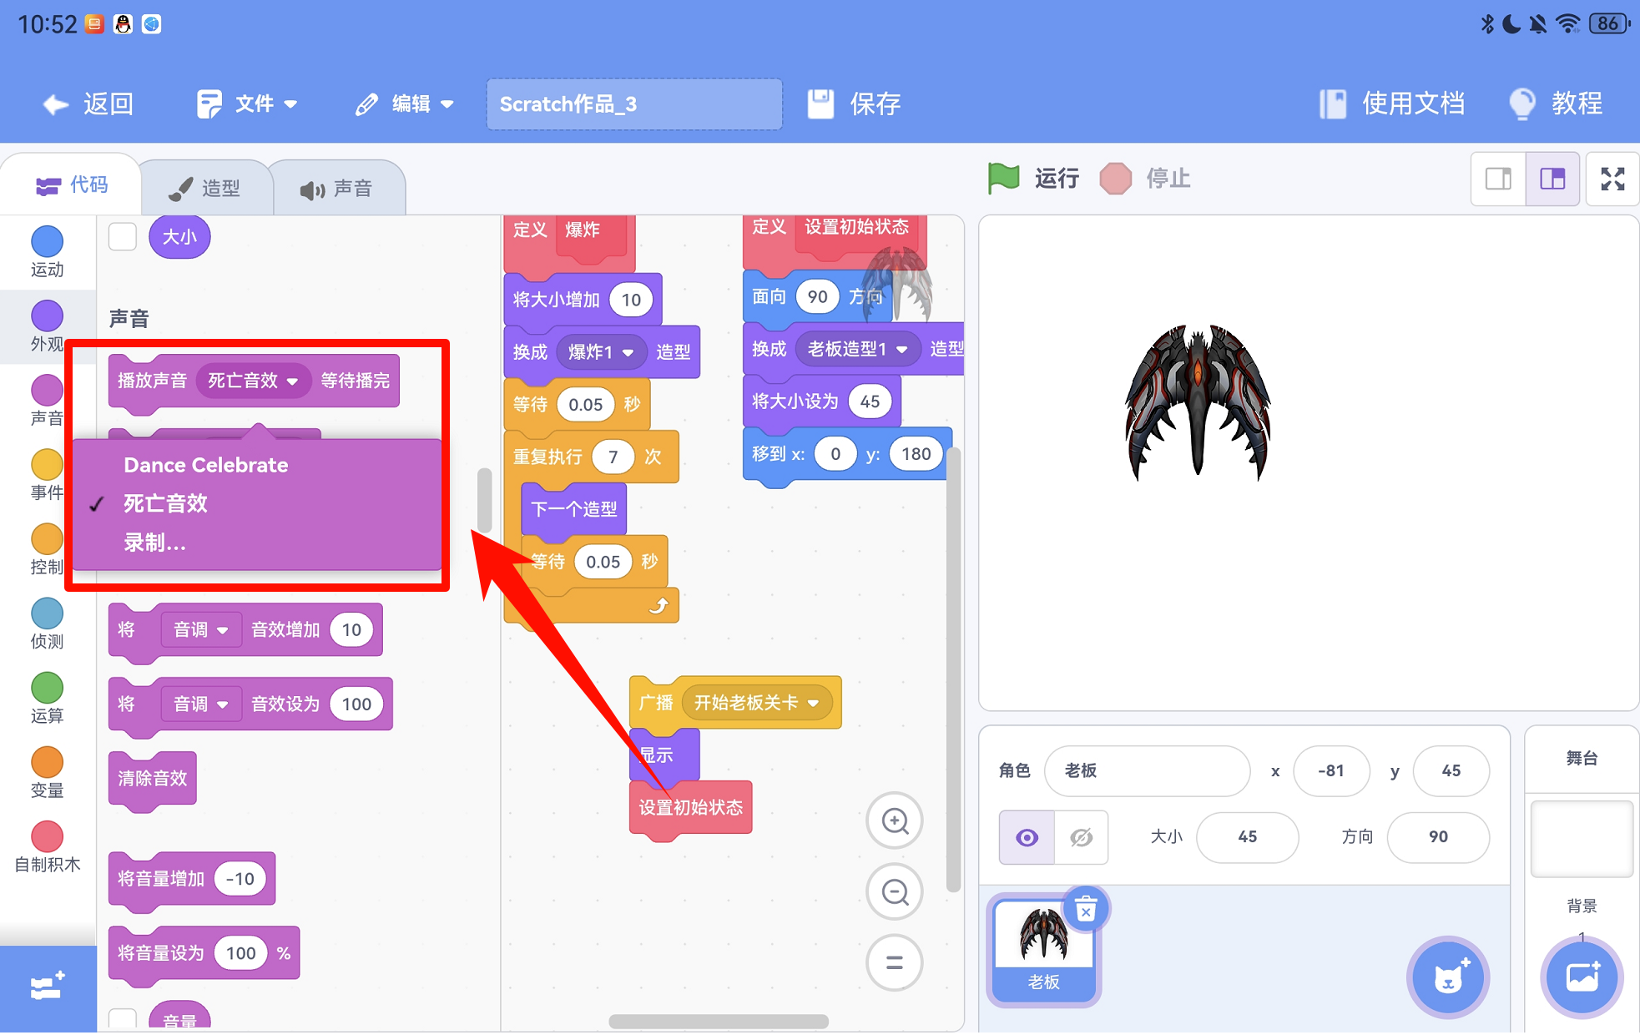Click the add new sprite cat button
1640x1035 pixels.
(x=1448, y=977)
